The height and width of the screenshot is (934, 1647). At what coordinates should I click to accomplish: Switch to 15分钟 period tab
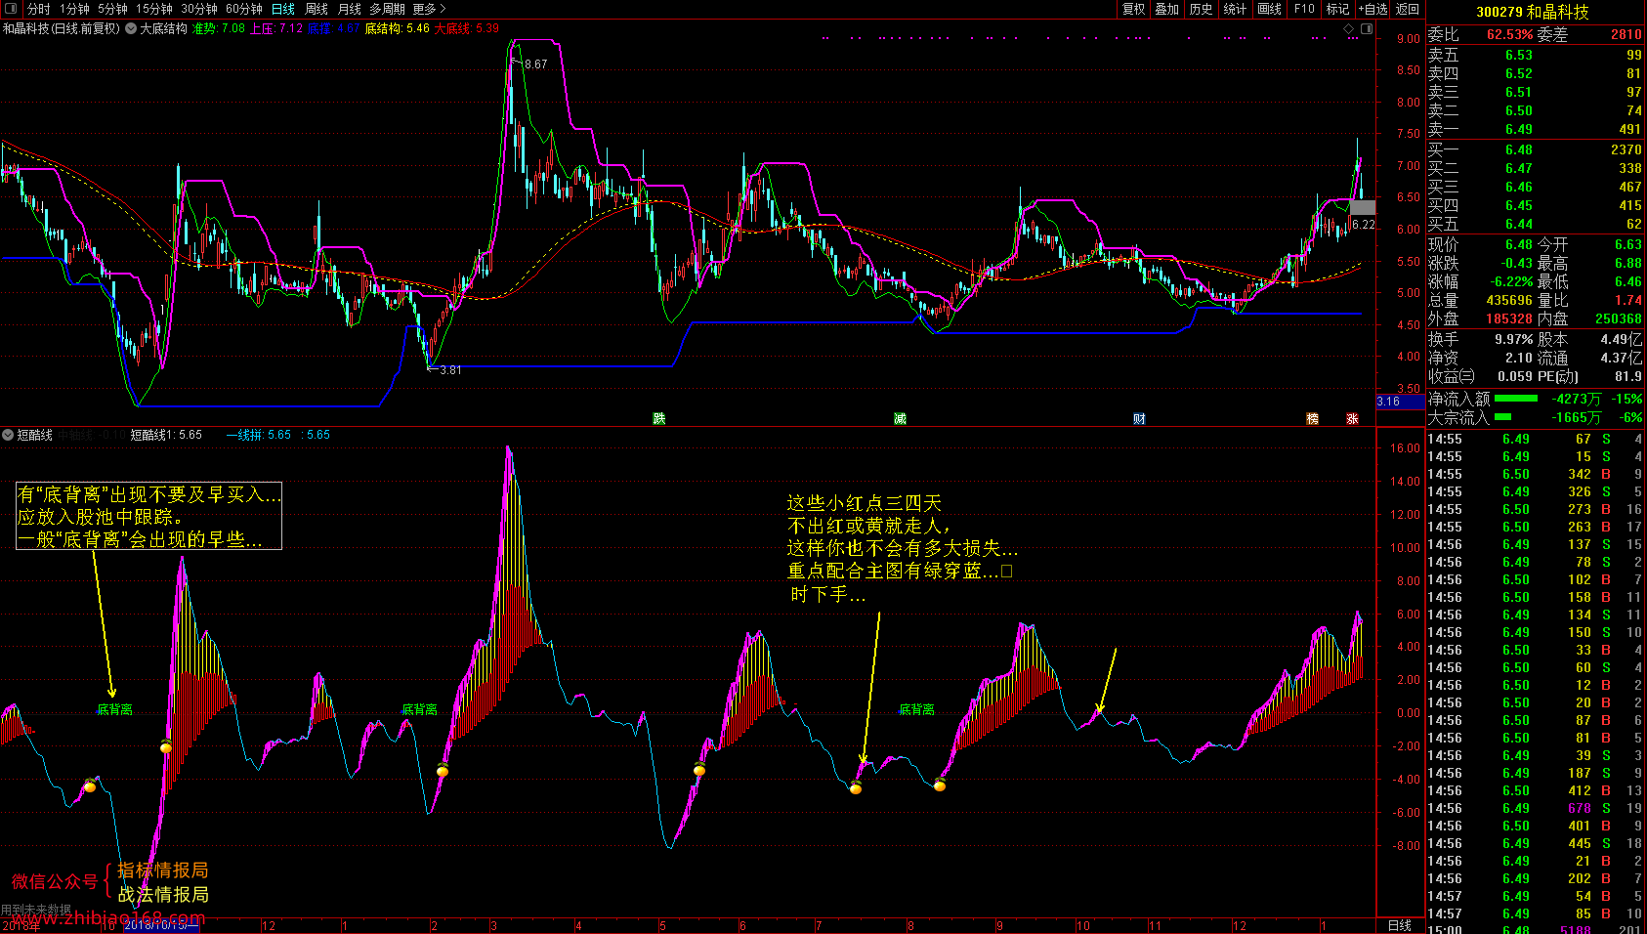(x=154, y=9)
